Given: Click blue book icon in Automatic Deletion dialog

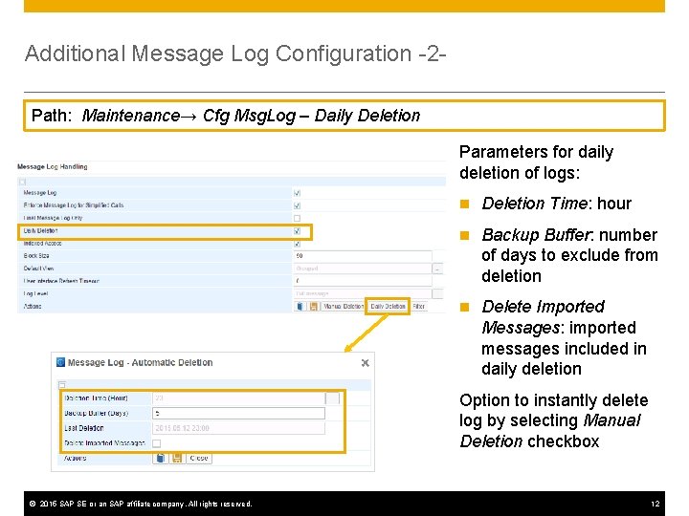Looking at the screenshot, I should click(161, 458).
